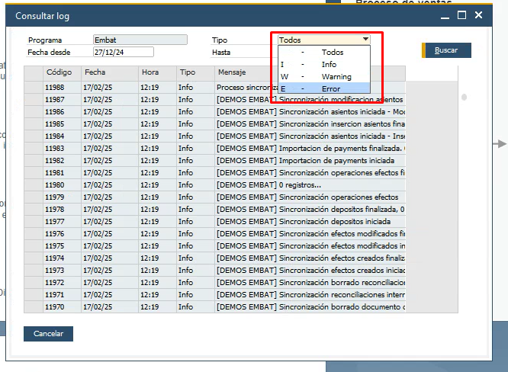Viewport: 508px width, 372px height.
Task: Click the Cancelar button
Action: point(48,334)
